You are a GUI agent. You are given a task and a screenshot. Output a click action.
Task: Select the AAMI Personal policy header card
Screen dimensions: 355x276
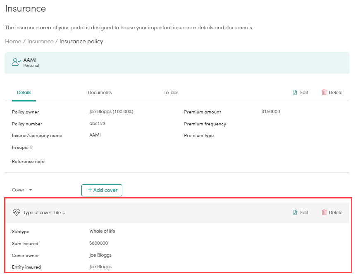pyautogui.click(x=177, y=63)
